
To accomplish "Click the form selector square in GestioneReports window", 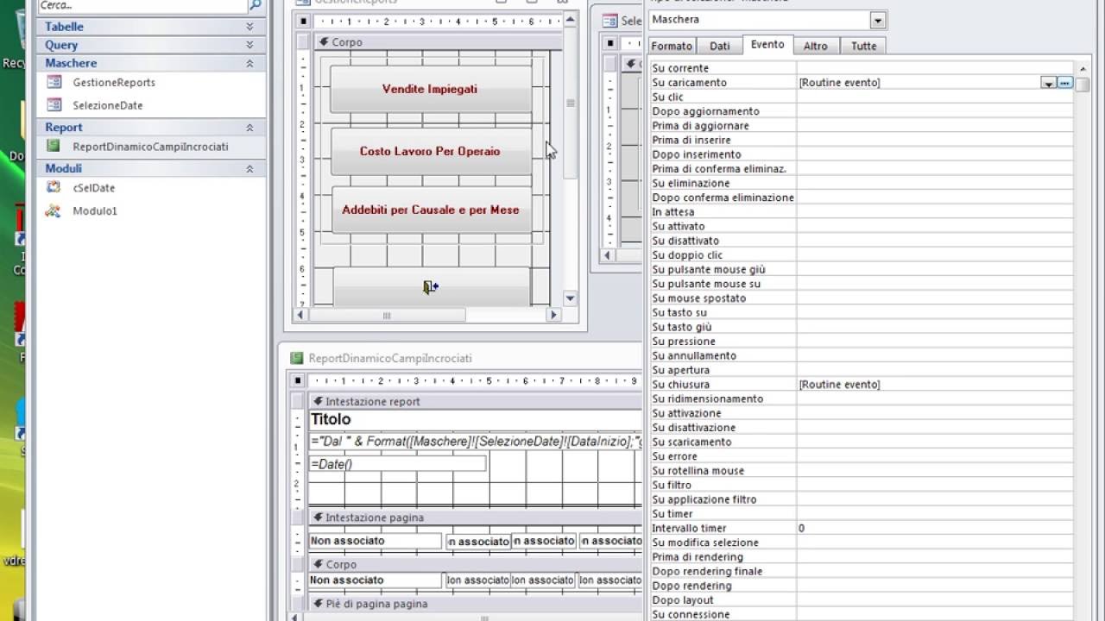I will tap(303, 21).
